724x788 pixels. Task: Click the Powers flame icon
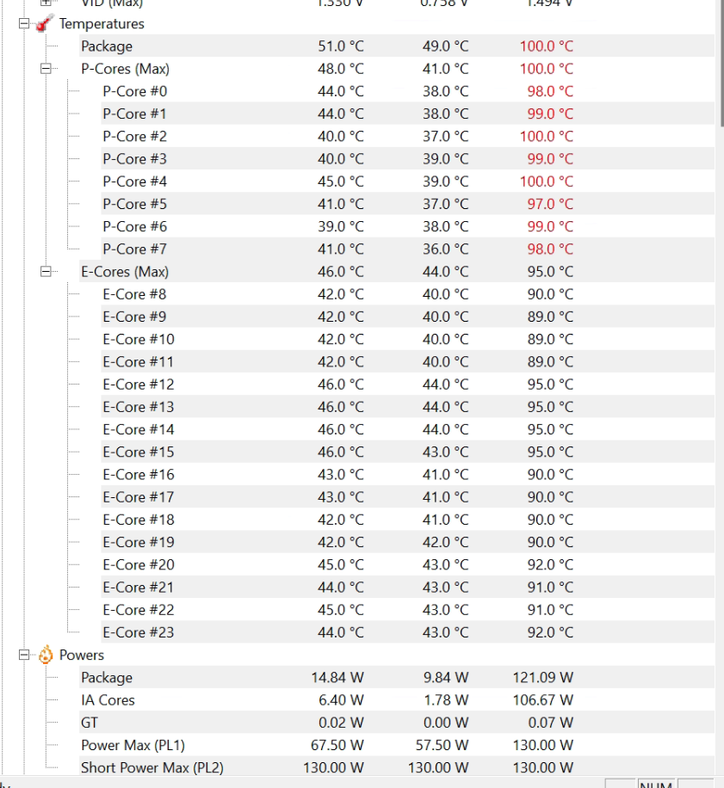coord(45,656)
